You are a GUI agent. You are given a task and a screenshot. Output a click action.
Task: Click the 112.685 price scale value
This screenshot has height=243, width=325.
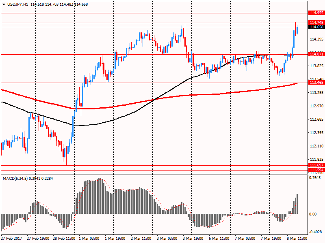316,119
